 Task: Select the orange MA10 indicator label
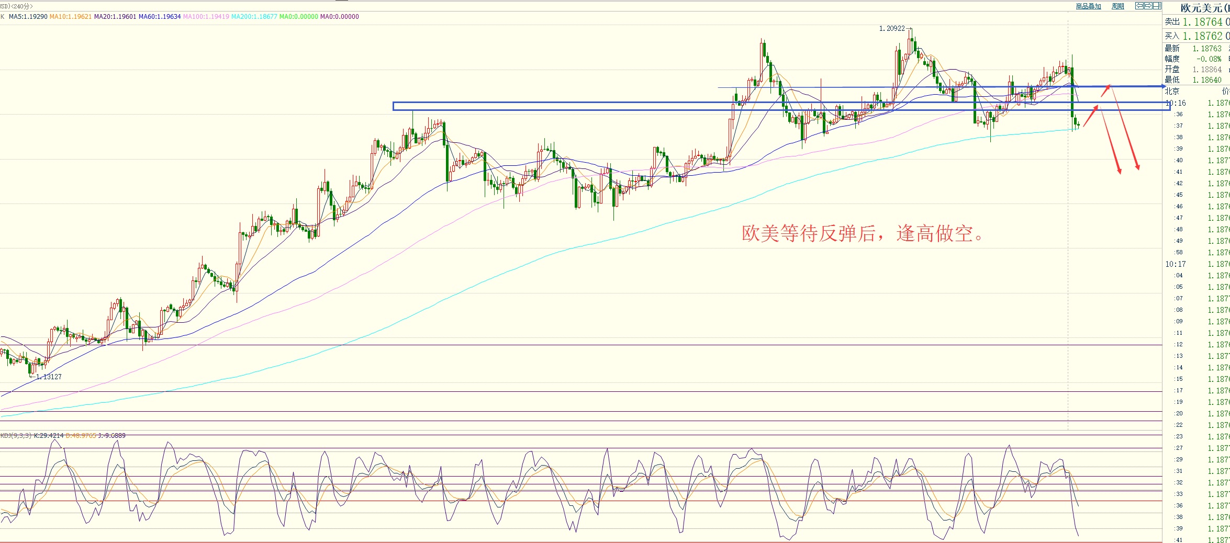pos(70,17)
